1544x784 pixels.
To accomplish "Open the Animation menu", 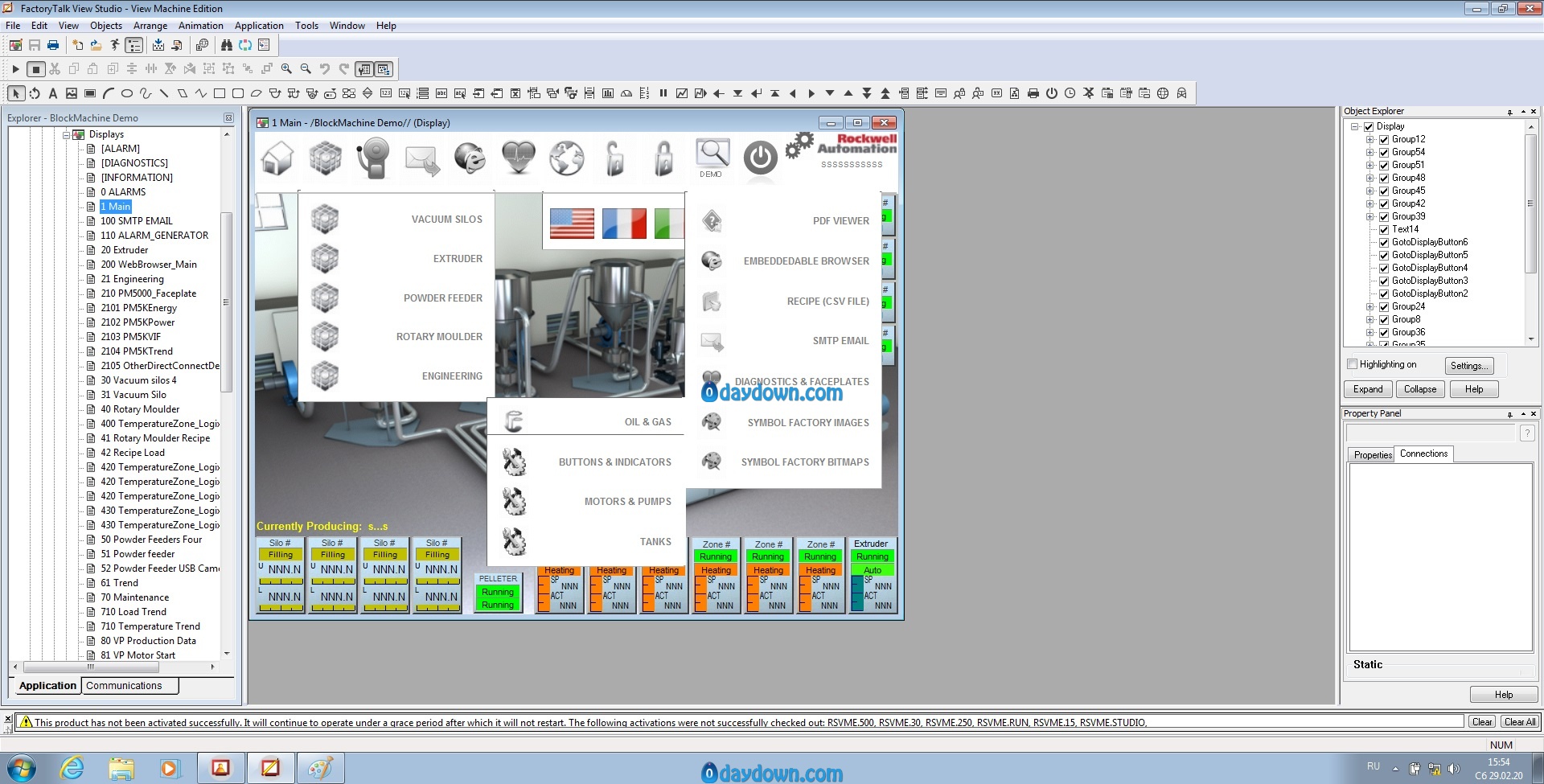I will tap(201, 26).
